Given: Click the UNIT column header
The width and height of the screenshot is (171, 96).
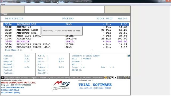Looking at the screenshot, I should pyautogui.click(x=109, y=18).
